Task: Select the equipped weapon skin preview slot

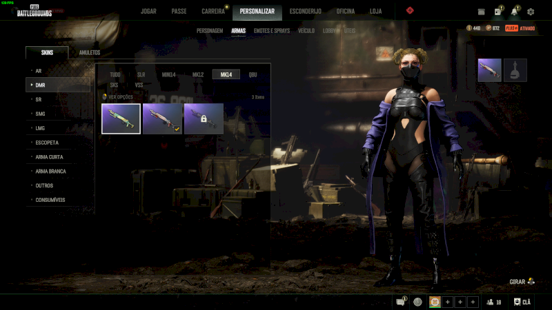Action: [x=489, y=70]
